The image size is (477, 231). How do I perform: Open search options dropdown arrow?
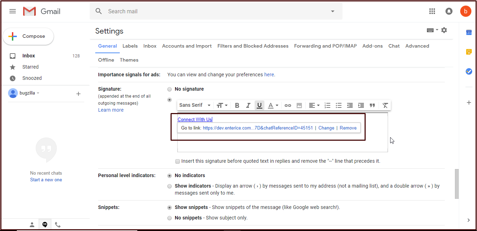coord(332,12)
